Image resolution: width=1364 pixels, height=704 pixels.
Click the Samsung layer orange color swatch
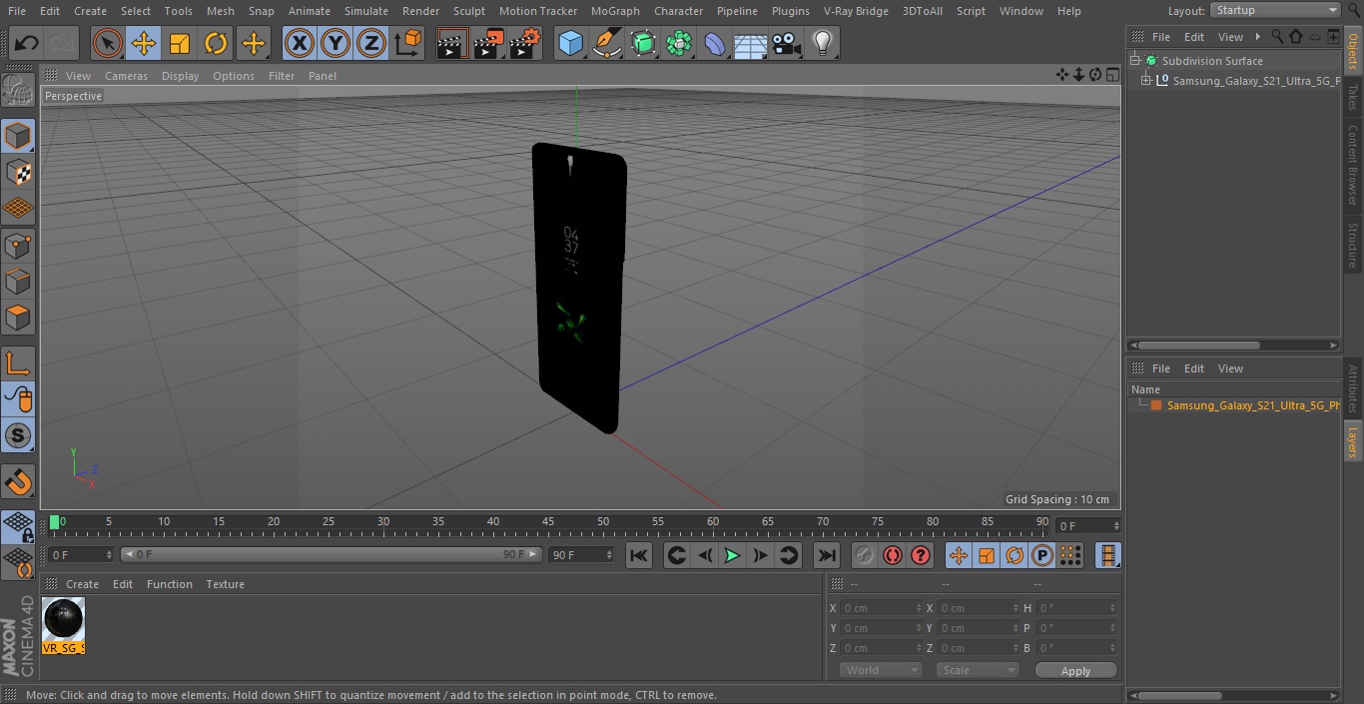click(1156, 405)
